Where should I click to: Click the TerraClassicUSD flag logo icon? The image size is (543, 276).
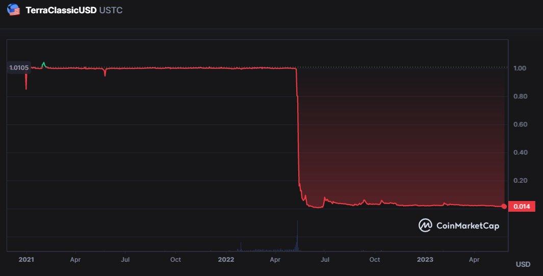pos(14,10)
